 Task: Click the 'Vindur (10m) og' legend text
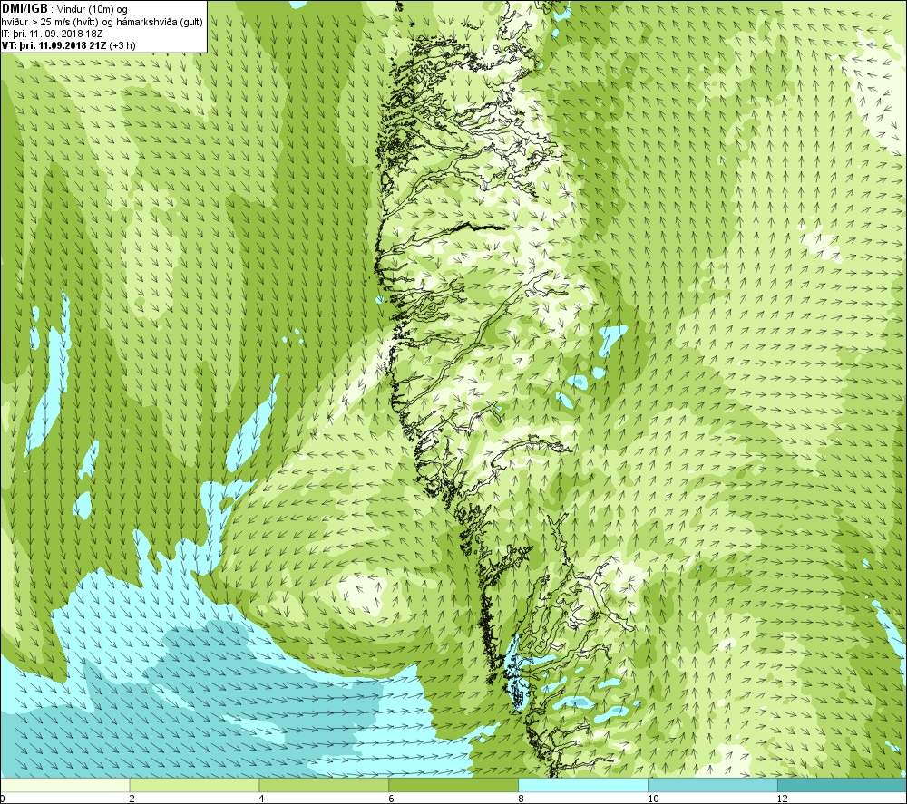[93, 9]
